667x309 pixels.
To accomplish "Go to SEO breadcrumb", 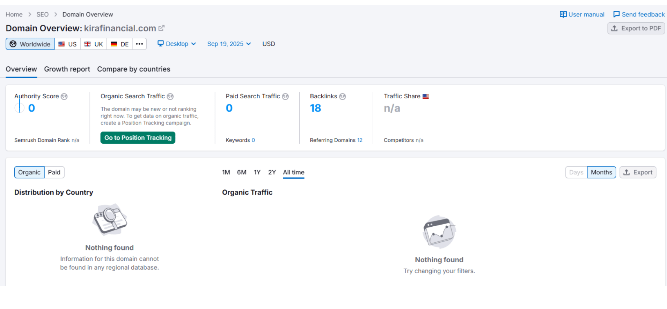I will point(42,14).
